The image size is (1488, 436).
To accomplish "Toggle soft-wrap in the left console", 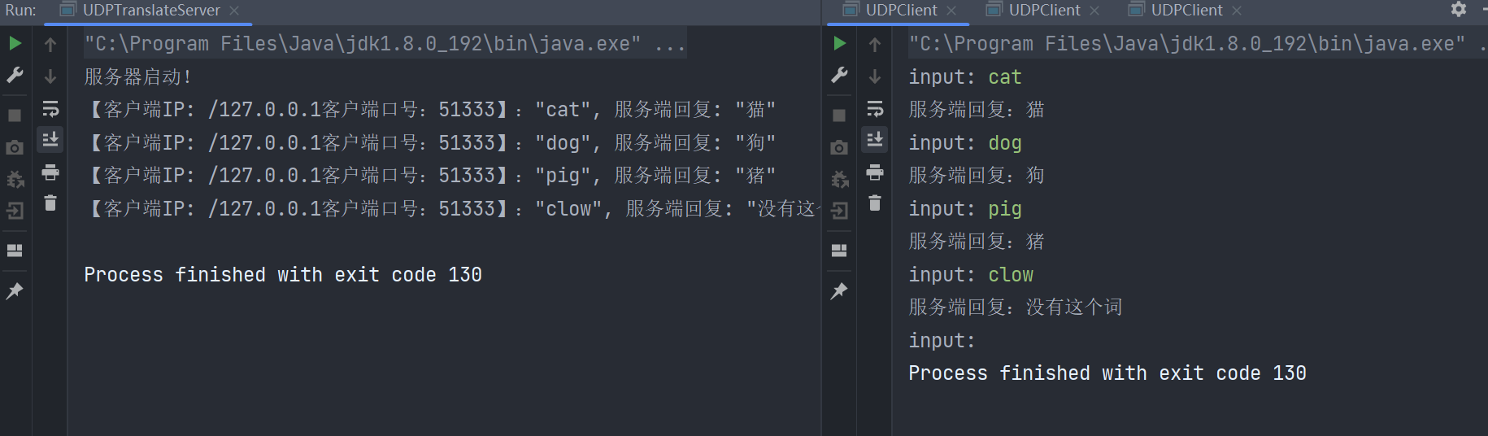I will [x=50, y=108].
